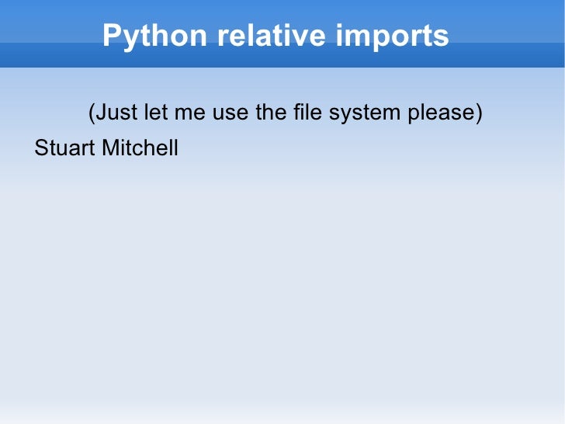Click the first name "Stuart"
565x424 pixels.
coord(64,148)
